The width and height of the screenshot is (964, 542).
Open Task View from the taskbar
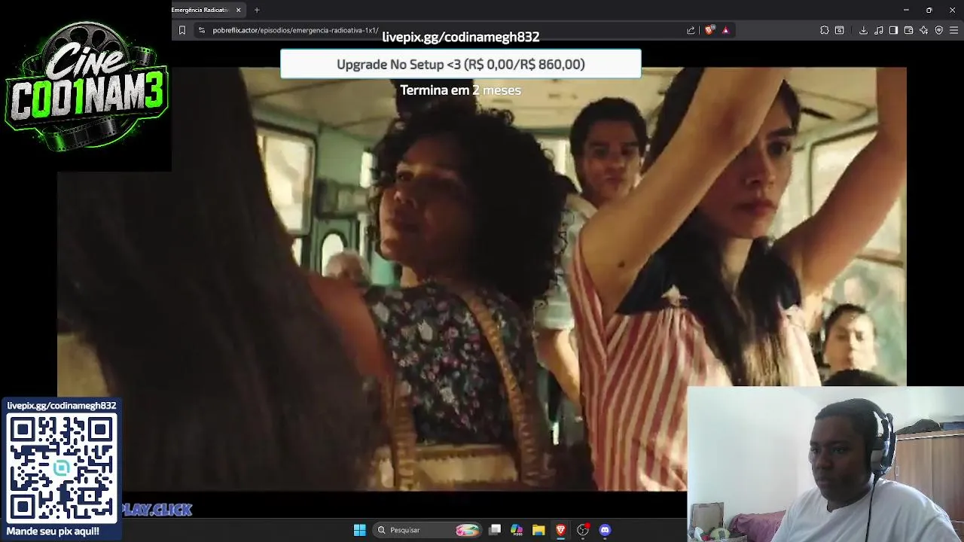[495, 530]
